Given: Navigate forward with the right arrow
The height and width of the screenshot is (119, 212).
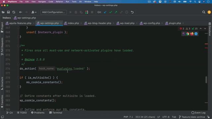Looking at the screenshot, I should tap(26, 12).
